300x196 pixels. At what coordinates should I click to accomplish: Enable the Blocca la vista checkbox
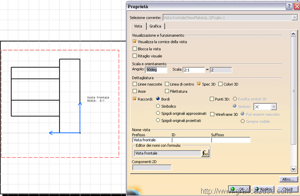135,49
